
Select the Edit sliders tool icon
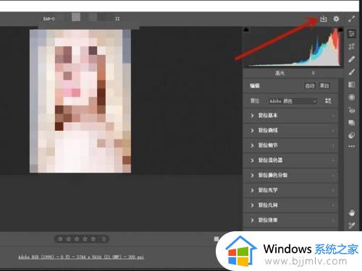[x=352, y=34]
